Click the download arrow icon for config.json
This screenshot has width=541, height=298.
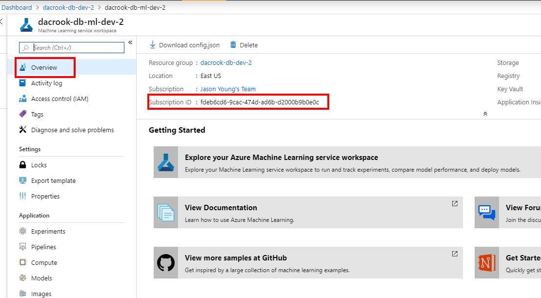(x=153, y=45)
